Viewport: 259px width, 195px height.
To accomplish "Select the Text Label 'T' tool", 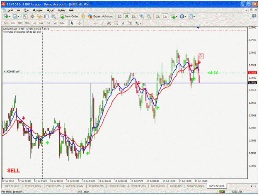I will point(130,23).
